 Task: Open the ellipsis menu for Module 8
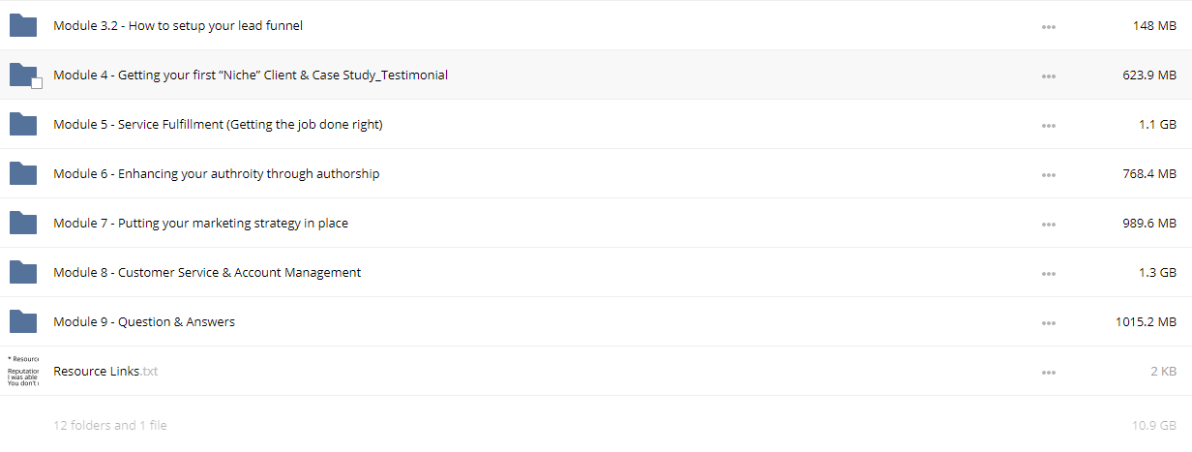pyautogui.click(x=1048, y=273)
